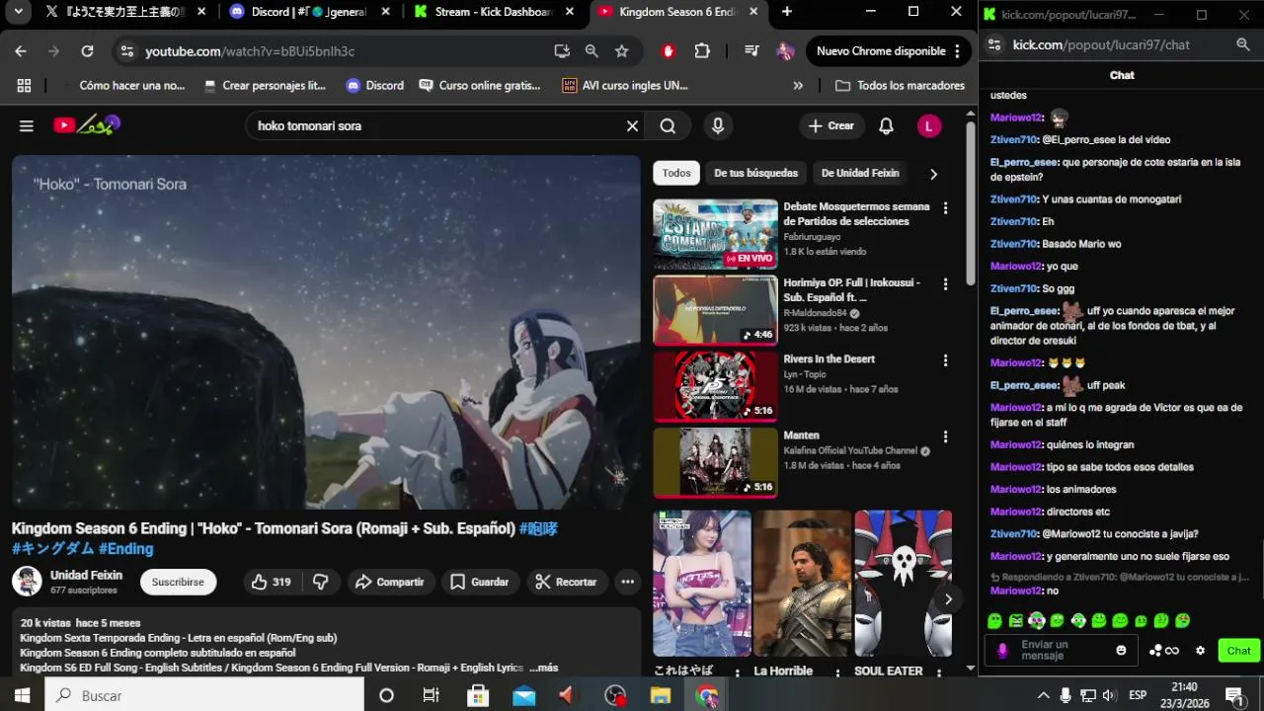Open the Manten video title link
The width and height of the screenshot is (1264, 711).
[801, 435]
